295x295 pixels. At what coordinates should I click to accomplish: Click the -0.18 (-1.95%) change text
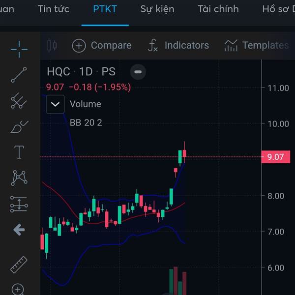click(x=100, y=87)
